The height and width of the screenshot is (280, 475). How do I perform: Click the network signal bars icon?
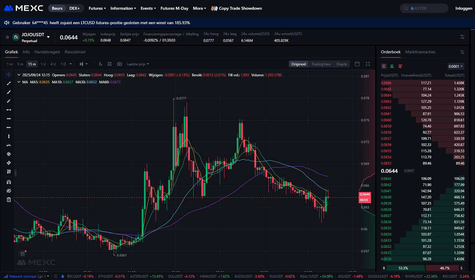[6, 276]
